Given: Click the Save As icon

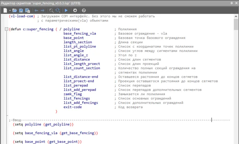Looking at the screenshot, I should (27, 11).
